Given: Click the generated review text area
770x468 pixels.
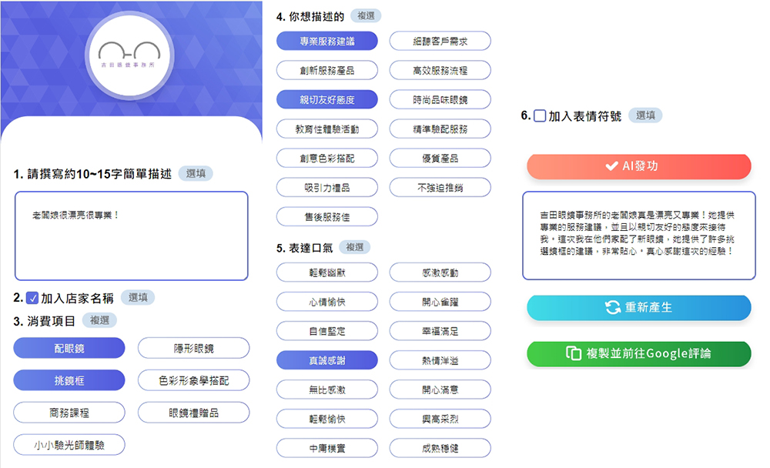Looking at the screenshot, I should tap(638, 235).
